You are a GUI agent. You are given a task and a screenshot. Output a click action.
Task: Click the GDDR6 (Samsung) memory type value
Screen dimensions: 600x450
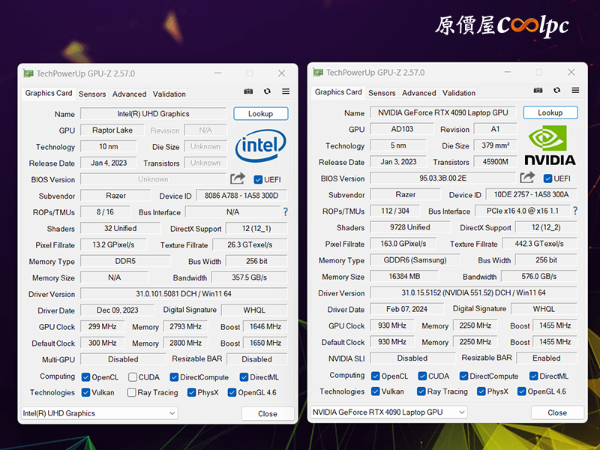415,259
